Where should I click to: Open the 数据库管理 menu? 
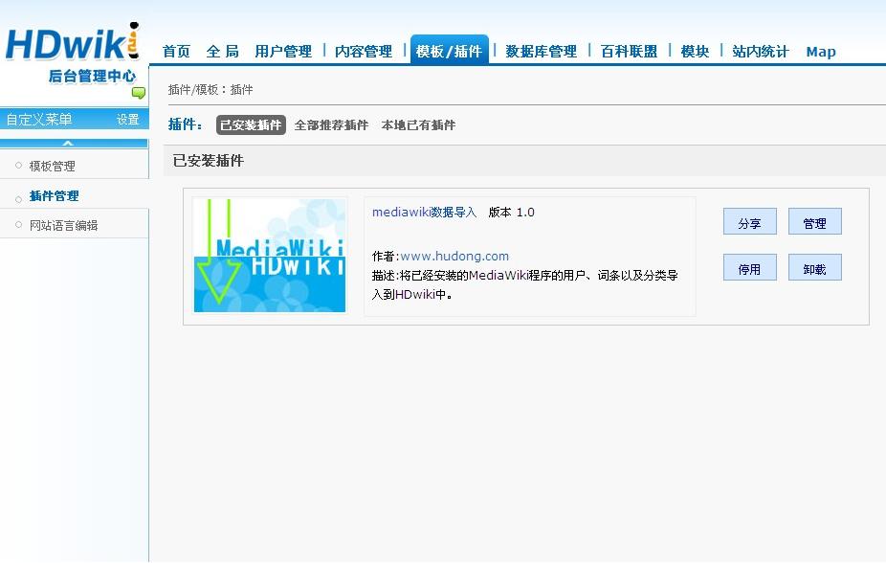(x=541, y=52)
